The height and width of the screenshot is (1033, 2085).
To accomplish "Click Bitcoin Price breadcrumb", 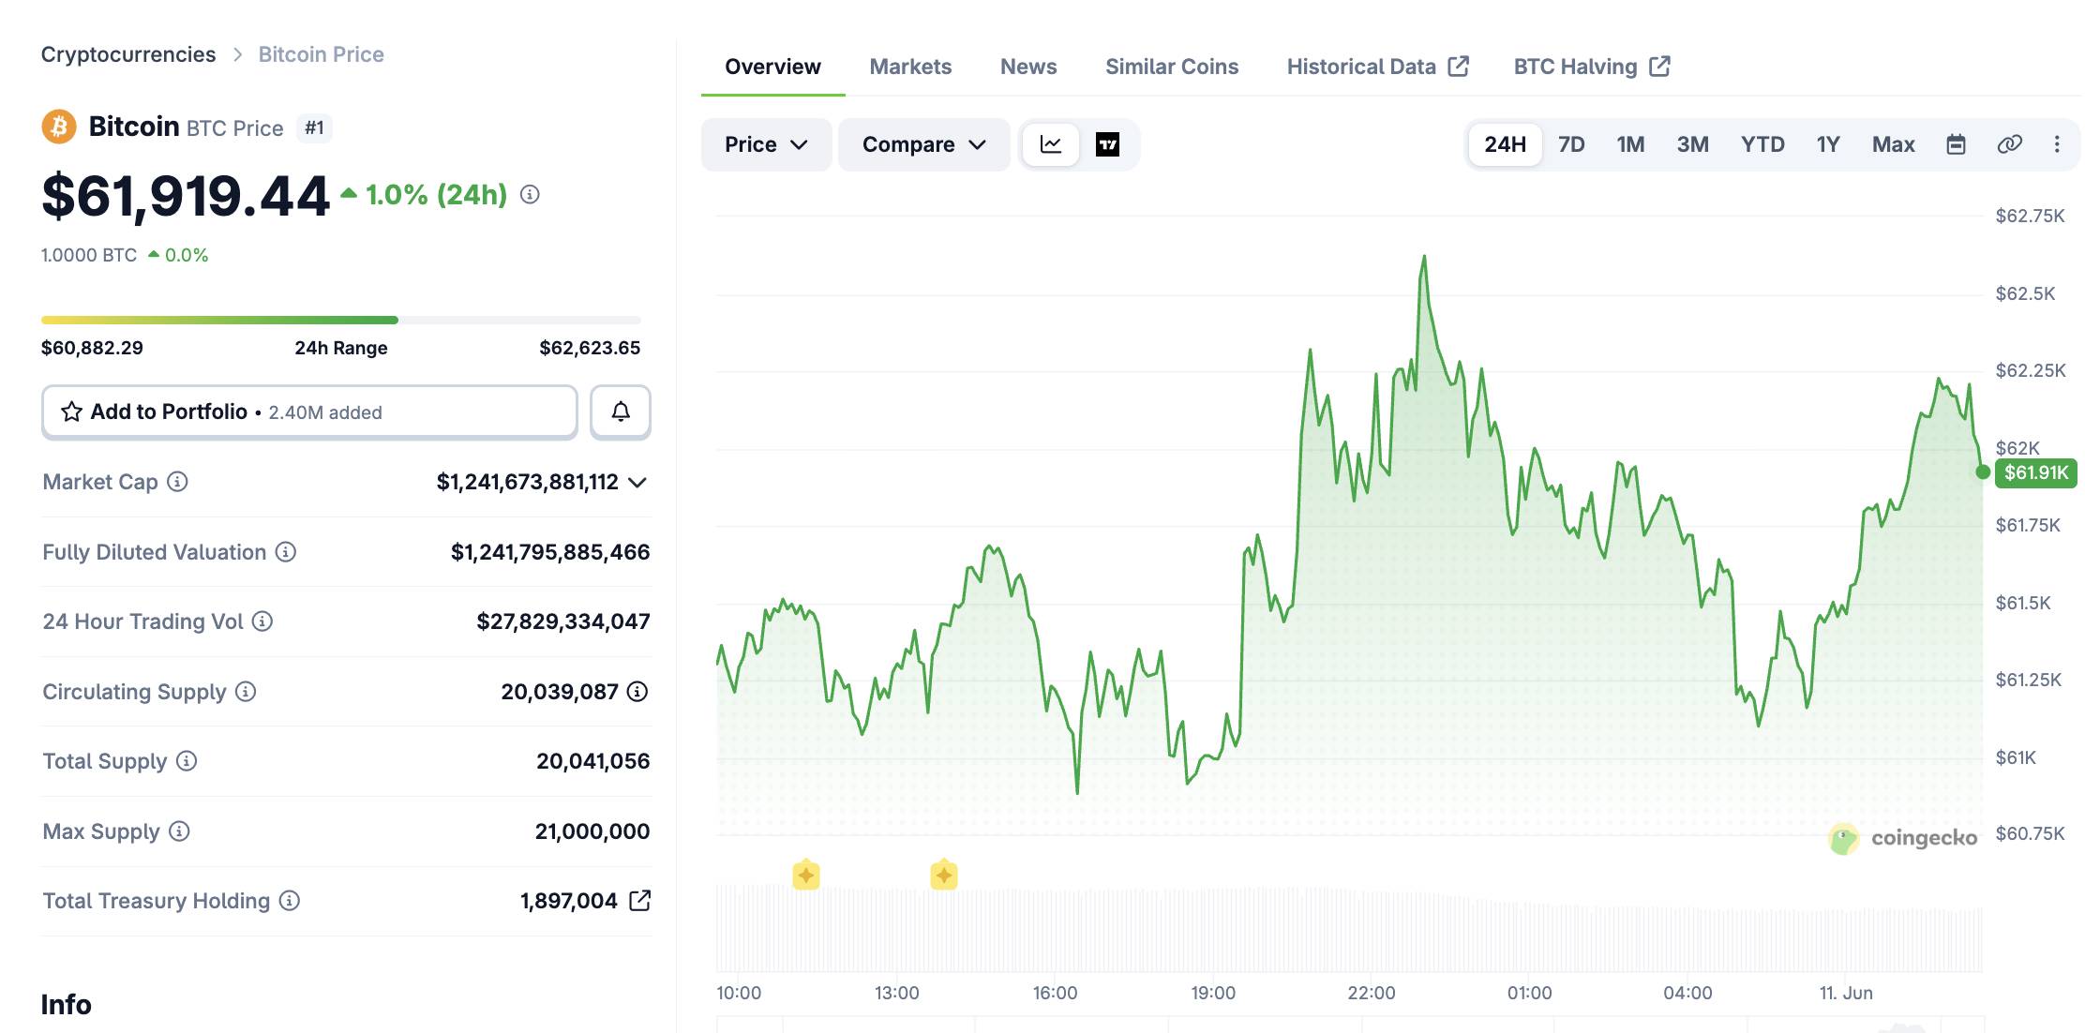I will pos(321,54).
